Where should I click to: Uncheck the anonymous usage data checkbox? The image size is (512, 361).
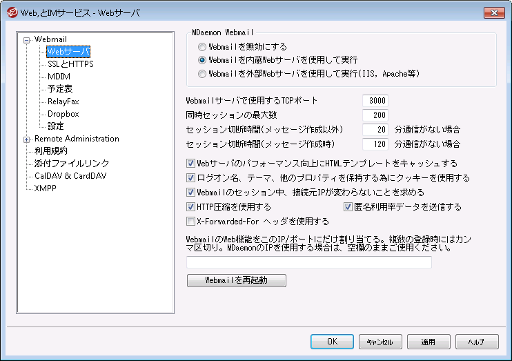(x=348, y=207)
